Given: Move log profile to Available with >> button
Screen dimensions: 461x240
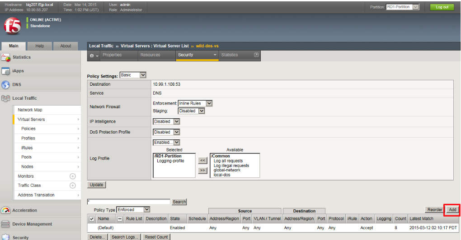Looking at the screenshot, I should [x=202, y=170].
